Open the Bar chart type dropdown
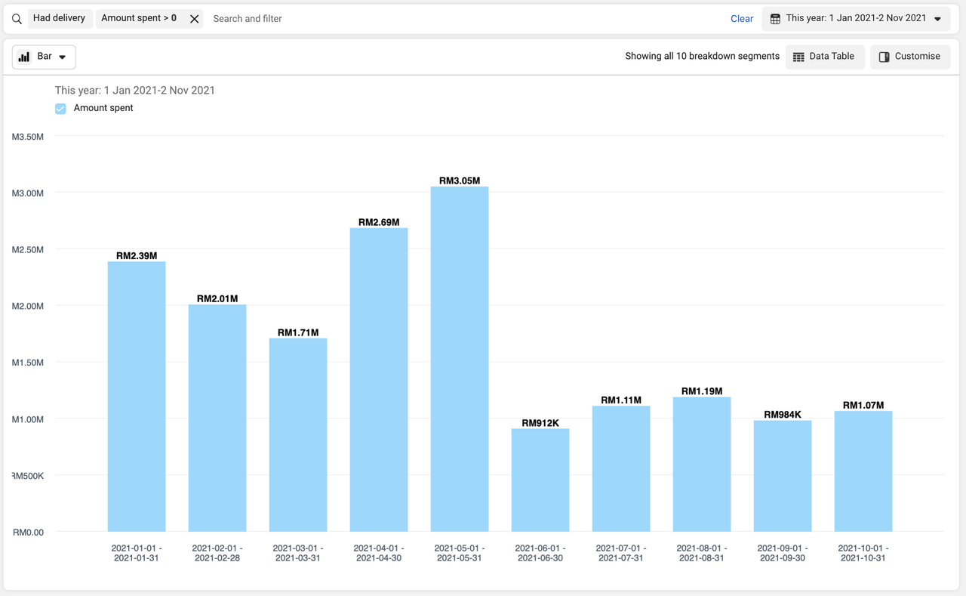The image size is (966, 596). [44, 57]
